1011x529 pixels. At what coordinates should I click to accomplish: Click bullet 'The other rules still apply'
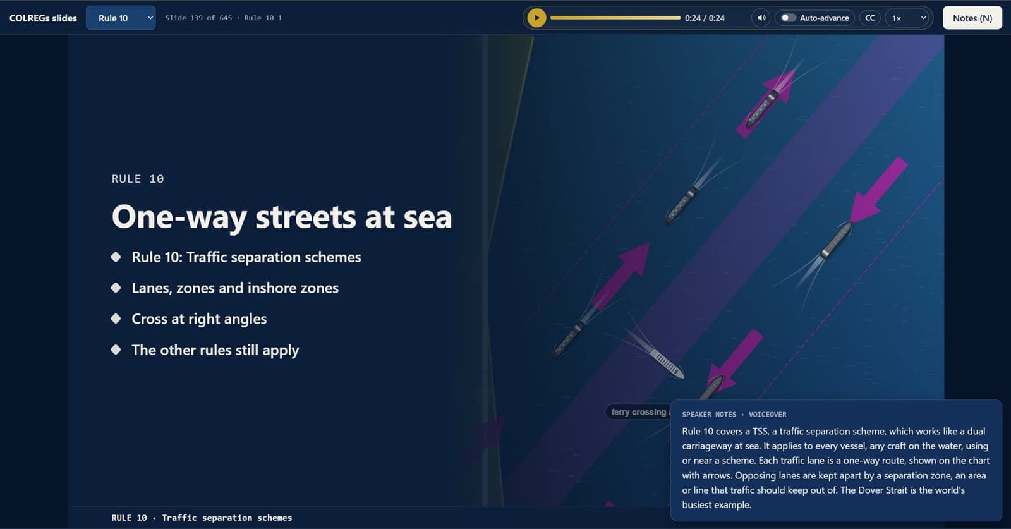click(x=215, y=350)
